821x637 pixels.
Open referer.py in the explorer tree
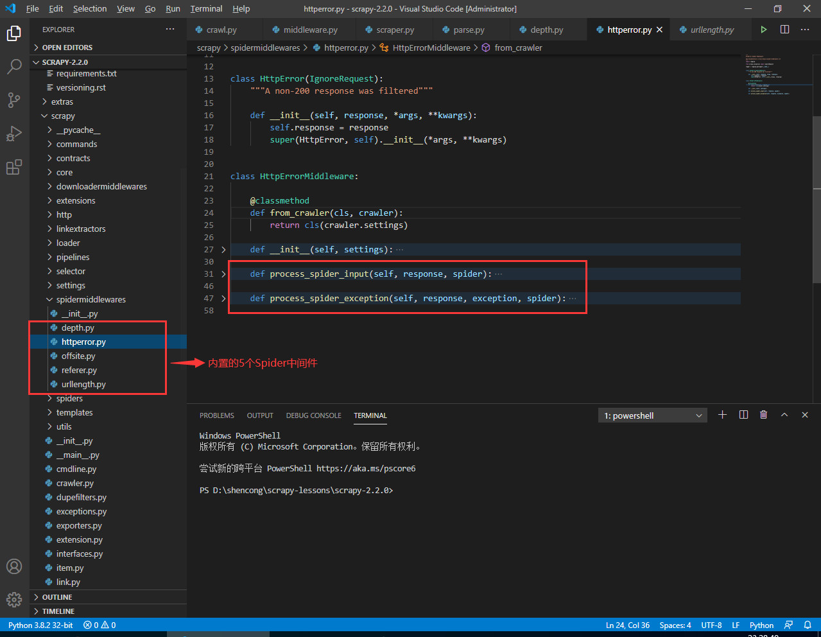(x=108, y=370)
